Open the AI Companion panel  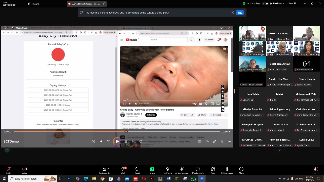(181, 170)
